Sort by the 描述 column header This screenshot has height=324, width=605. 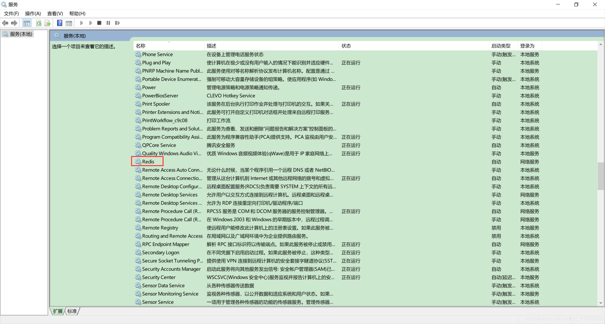pos(272,46)
